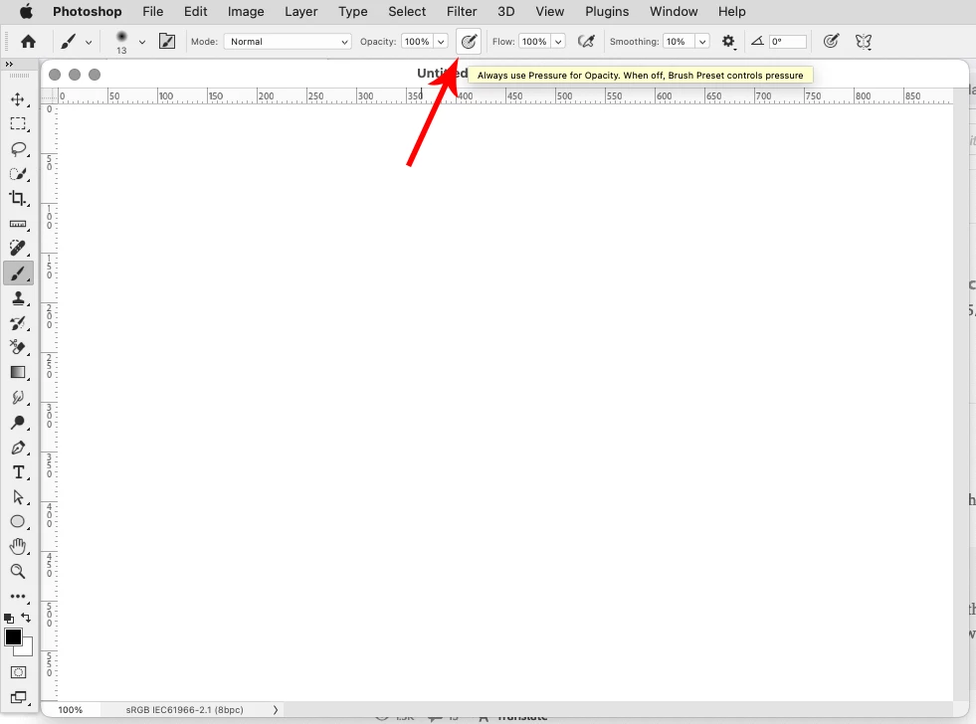Open the Tool Preset picker arrow
The height and width of the screenshot is (724, 976).
tap(89, 43)
